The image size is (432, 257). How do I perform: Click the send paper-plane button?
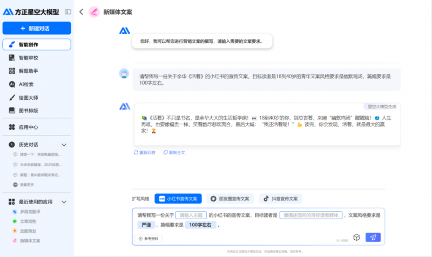pyautogui.click(x=373, y=237)
